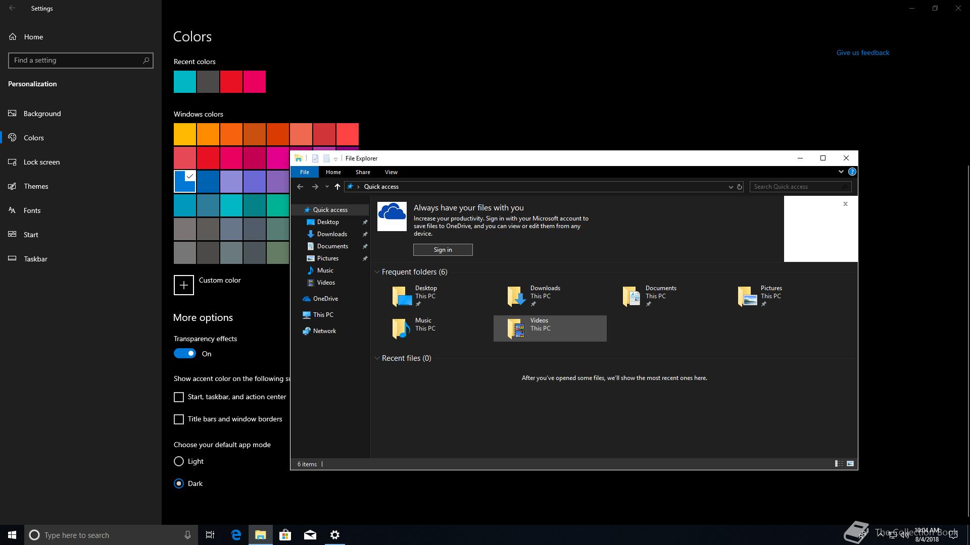The image size is (970, 545).
Task: Dismiss the OneDrive banner with the X
Action: (845, 204)
